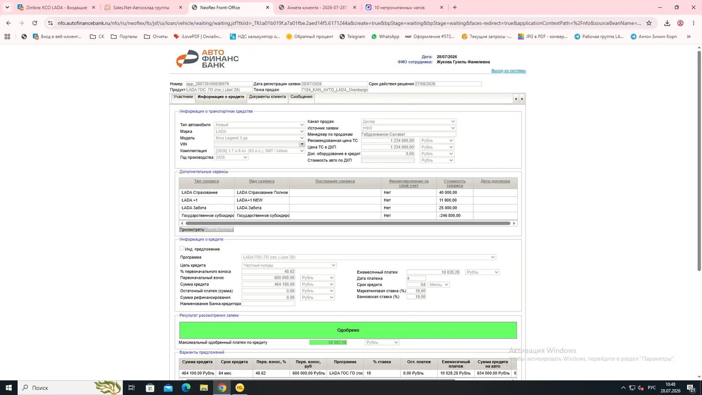Switch to the Zimbra browser tab
This screenshot has width=702, height=395.
tap(56, 8)
